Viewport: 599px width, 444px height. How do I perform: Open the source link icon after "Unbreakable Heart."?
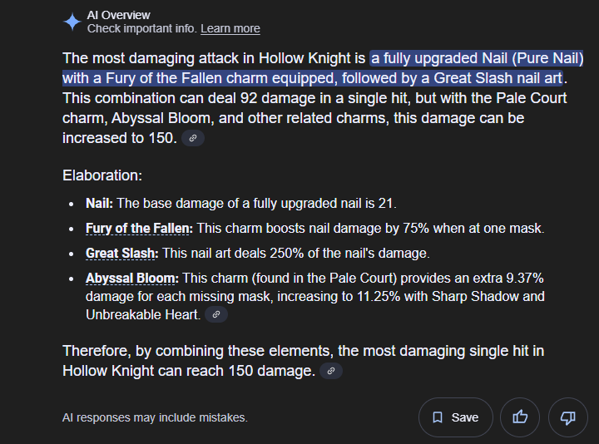216,314
